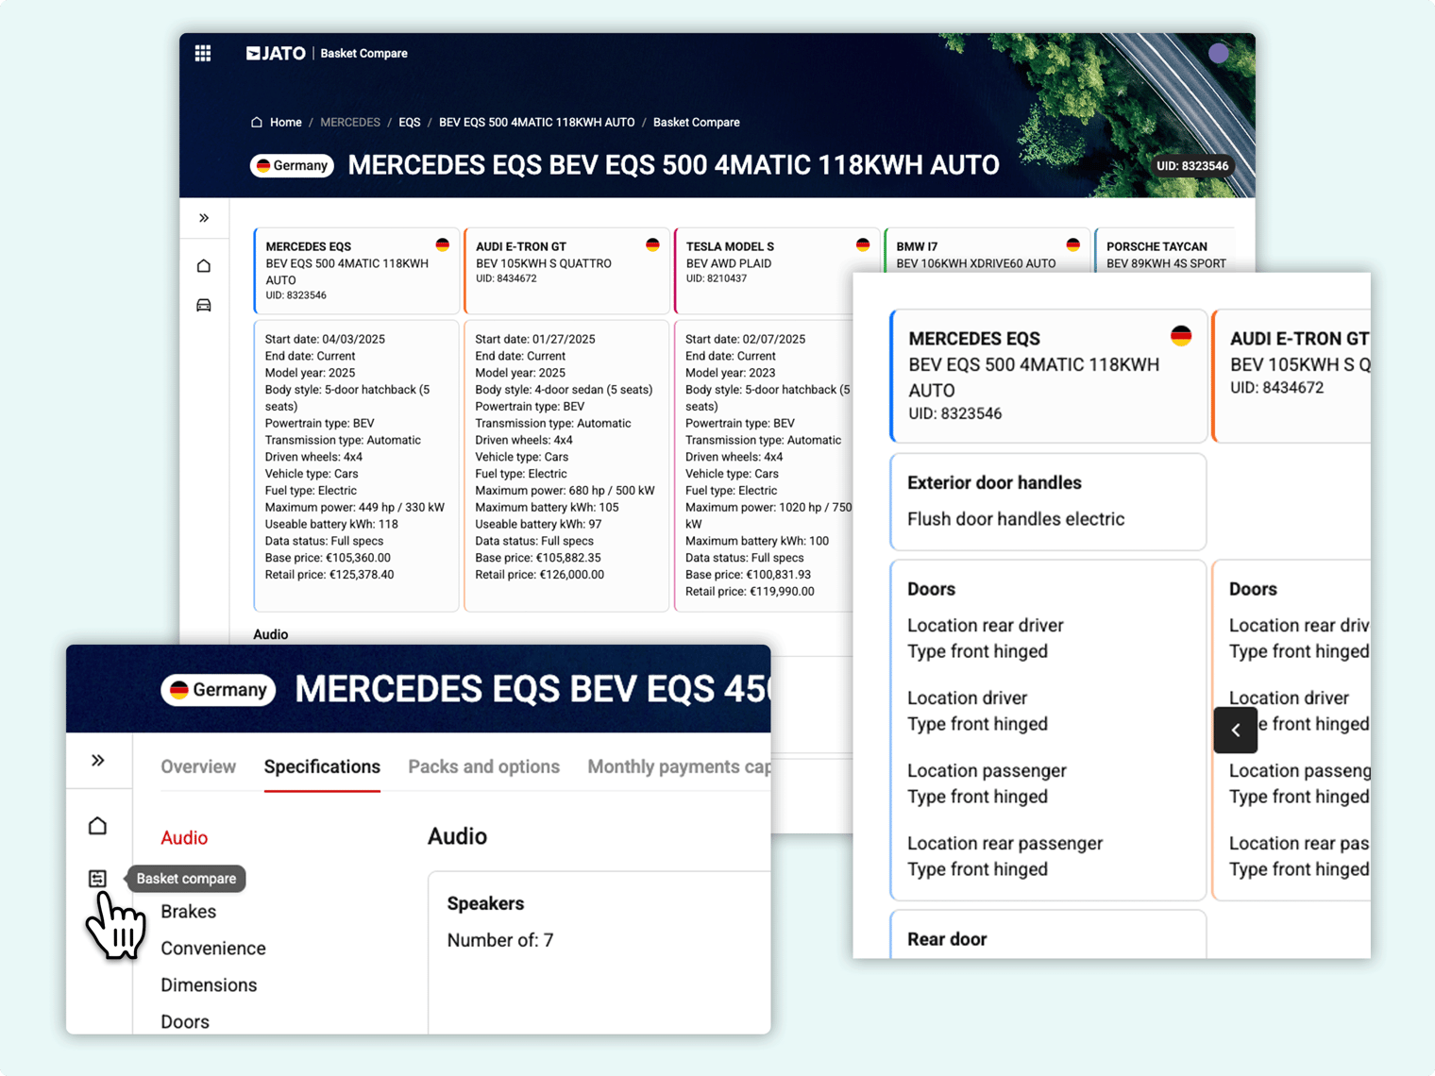Click the German flag on the MERCEDES EQS card

tap(443, 245)
